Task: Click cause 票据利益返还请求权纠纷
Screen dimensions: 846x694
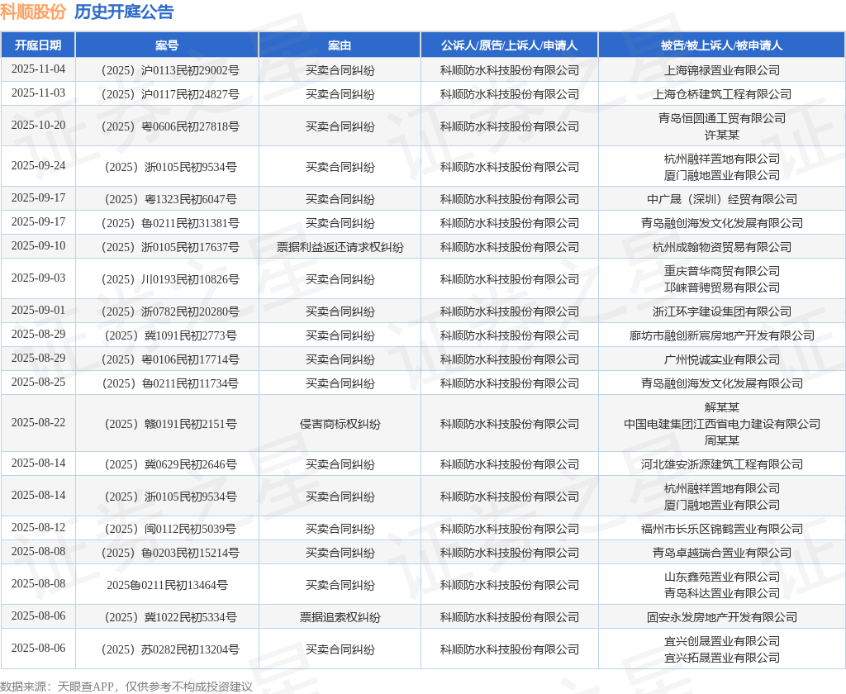Action: (340, 247)
